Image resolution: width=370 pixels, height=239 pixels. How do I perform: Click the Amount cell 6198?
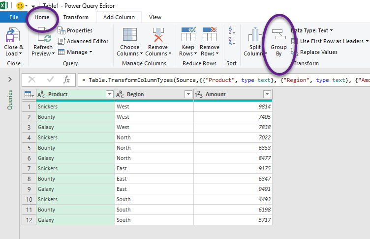pyautogui.click(x=233, y=210)
